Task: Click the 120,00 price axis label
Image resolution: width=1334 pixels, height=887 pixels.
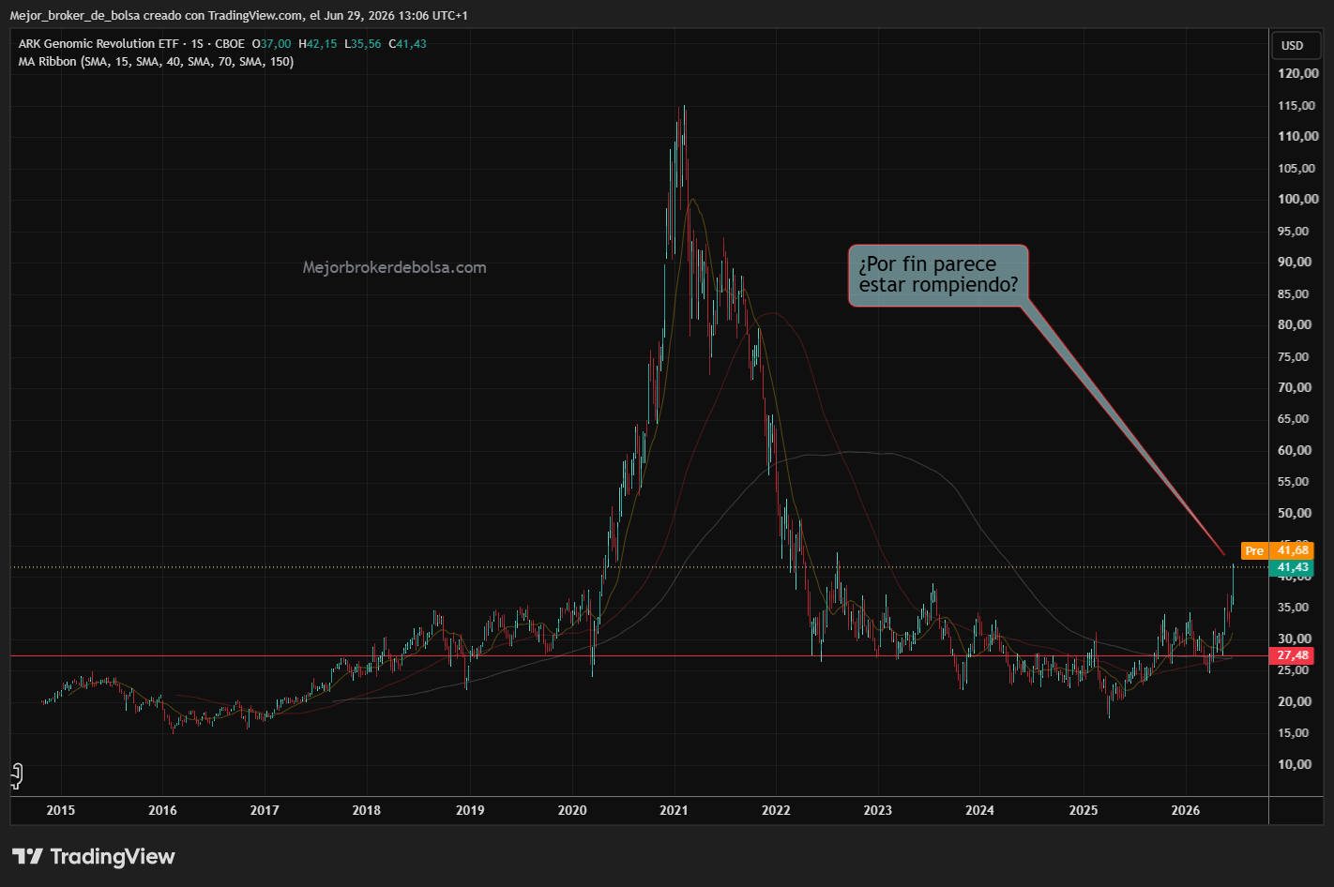Action: [x=1298, y=73]
